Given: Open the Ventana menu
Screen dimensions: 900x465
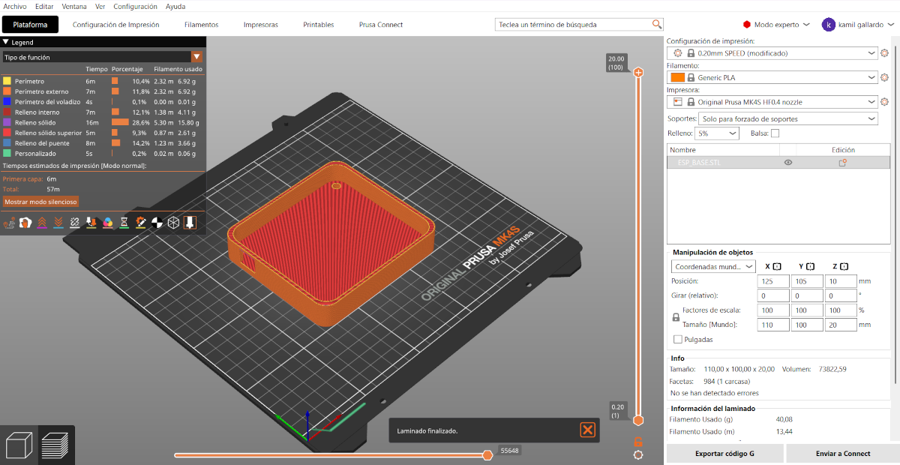Looking at the screenshot, I should [74, 6].
